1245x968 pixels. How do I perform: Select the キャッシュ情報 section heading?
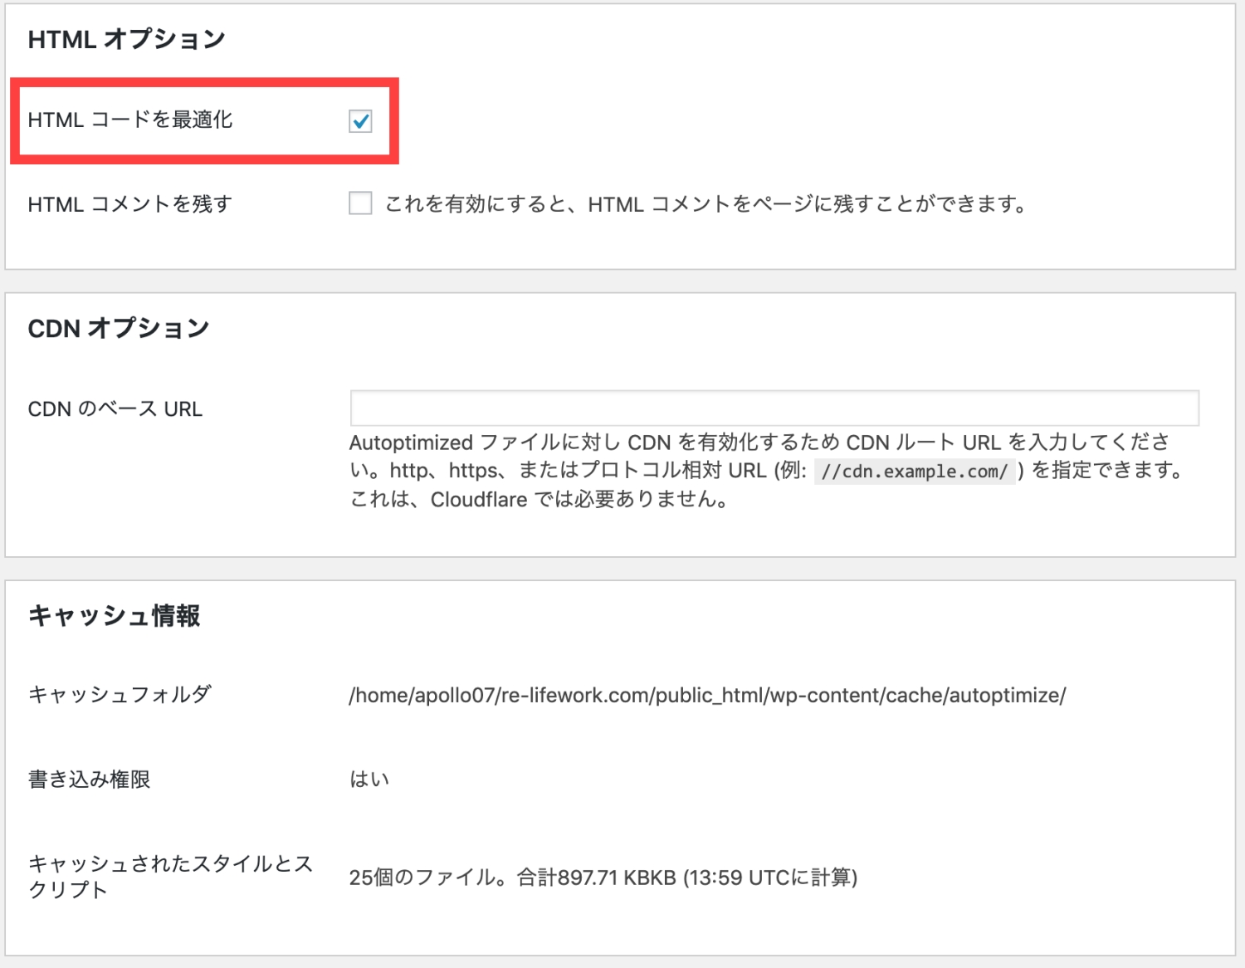pos(114,616)
